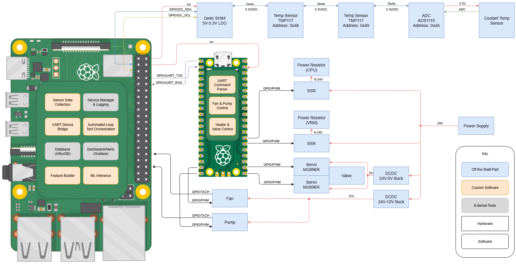Viewport: 516px width, 265px height.
Task: Select the ADC ADS1115 block
Action: pos(426,20)
